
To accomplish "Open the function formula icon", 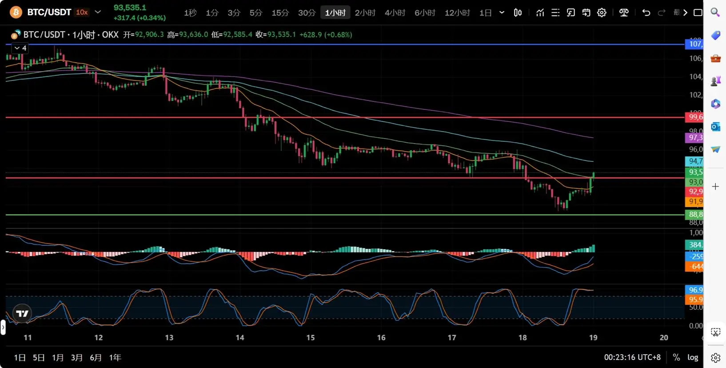I will [571, 12].
